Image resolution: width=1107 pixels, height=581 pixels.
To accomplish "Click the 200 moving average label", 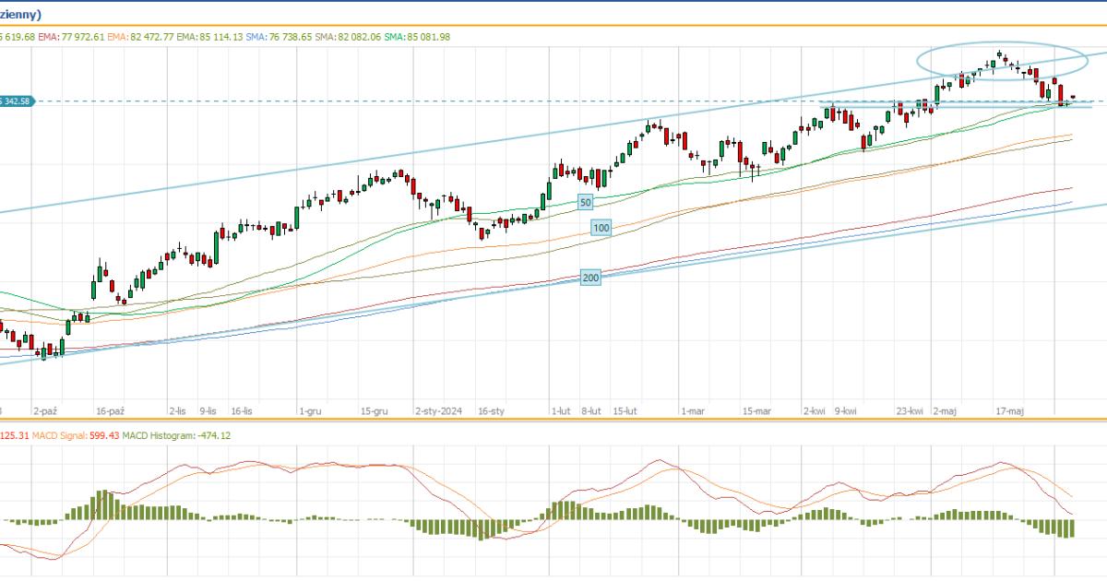I will pyautogui.click(x=590, y=278).
